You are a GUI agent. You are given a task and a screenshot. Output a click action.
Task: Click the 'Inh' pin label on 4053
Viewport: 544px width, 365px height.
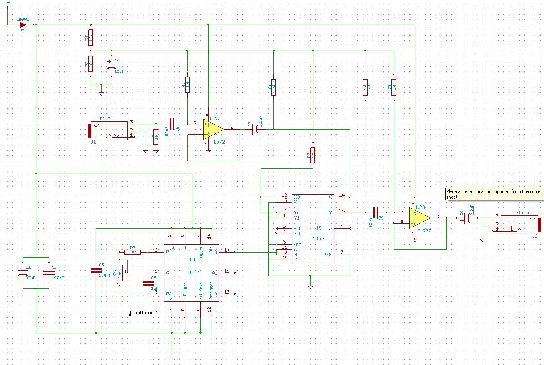tap(297, 244)
